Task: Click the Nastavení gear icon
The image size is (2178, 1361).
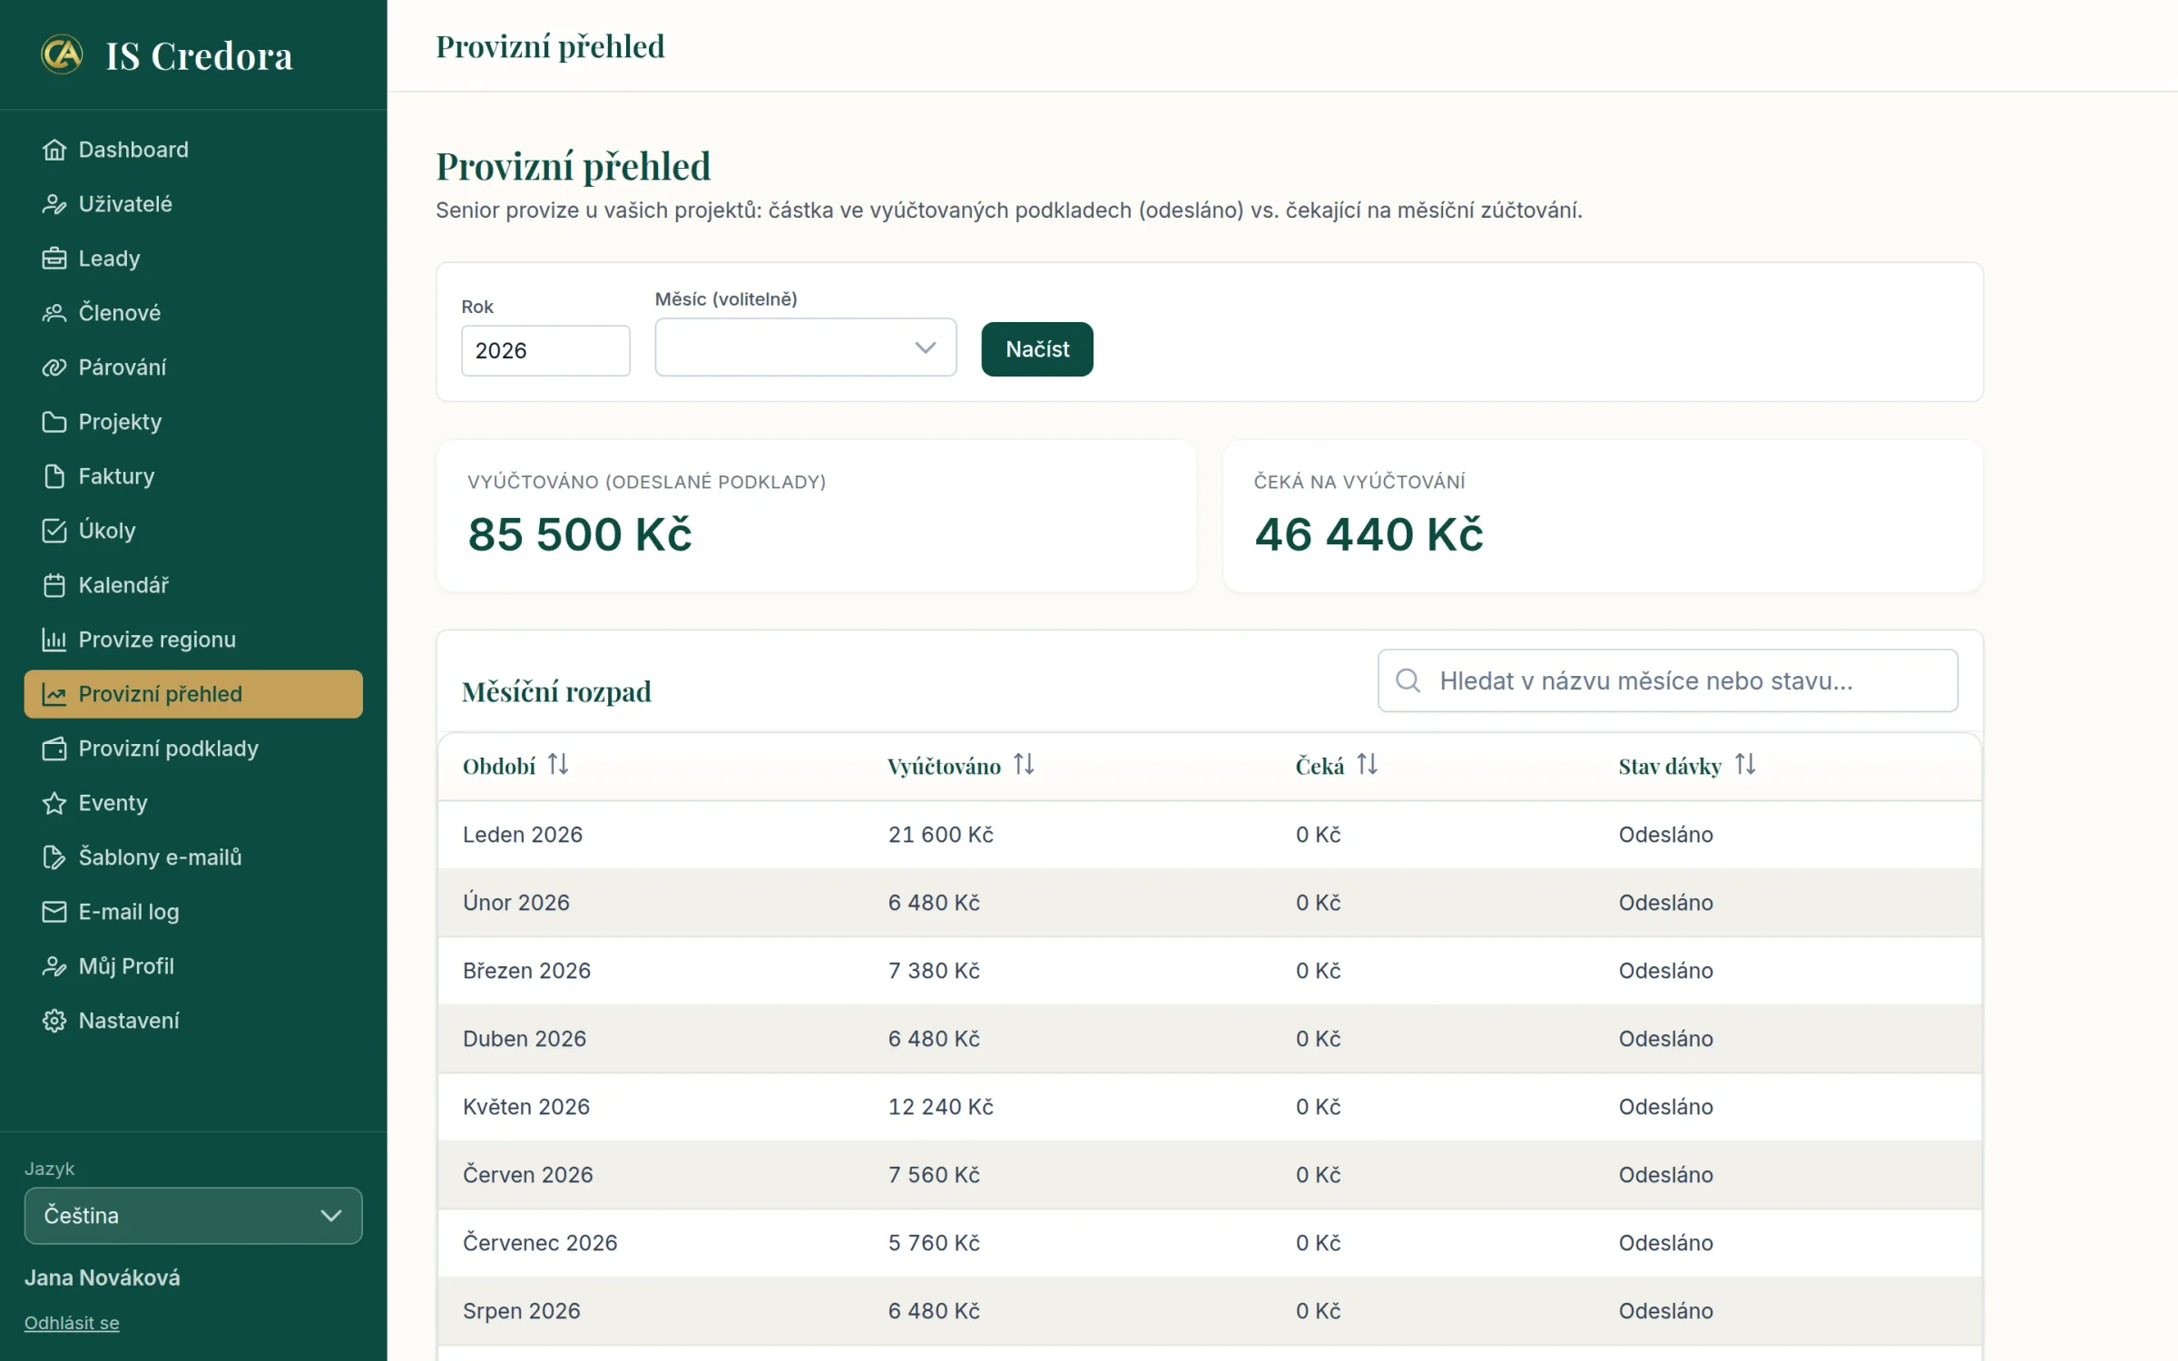Action: pyautogui.click(x=54, y=1021)
